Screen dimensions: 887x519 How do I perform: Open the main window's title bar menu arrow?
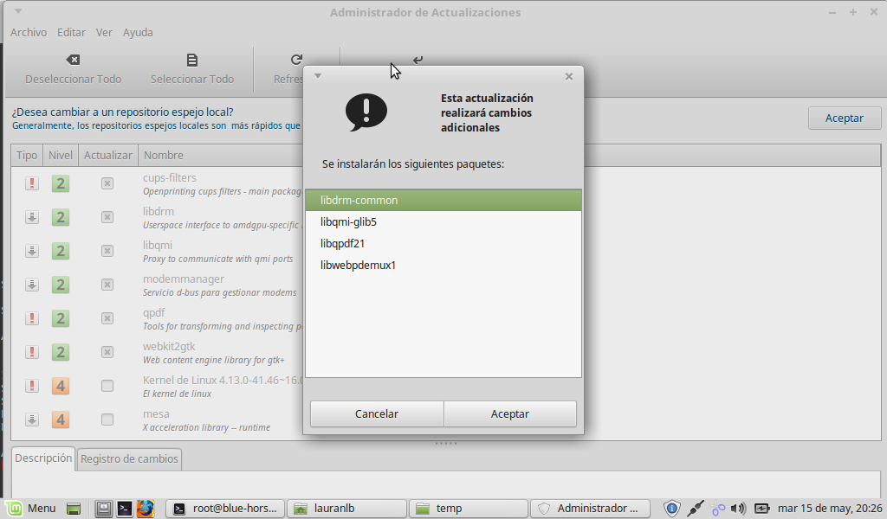(19, 12)
